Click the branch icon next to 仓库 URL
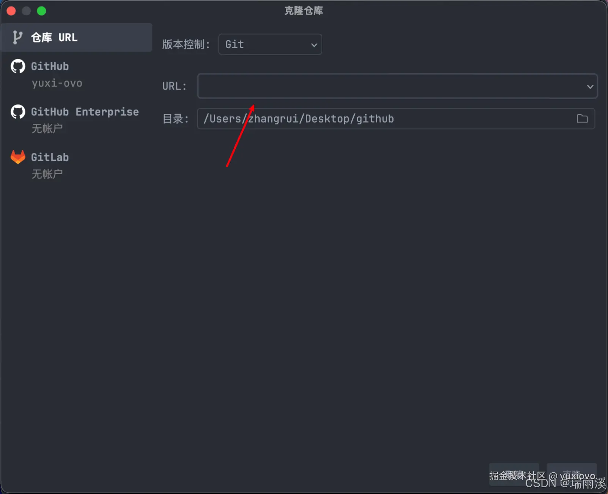The width and height of the screenshot is (608, 494). 17,37
